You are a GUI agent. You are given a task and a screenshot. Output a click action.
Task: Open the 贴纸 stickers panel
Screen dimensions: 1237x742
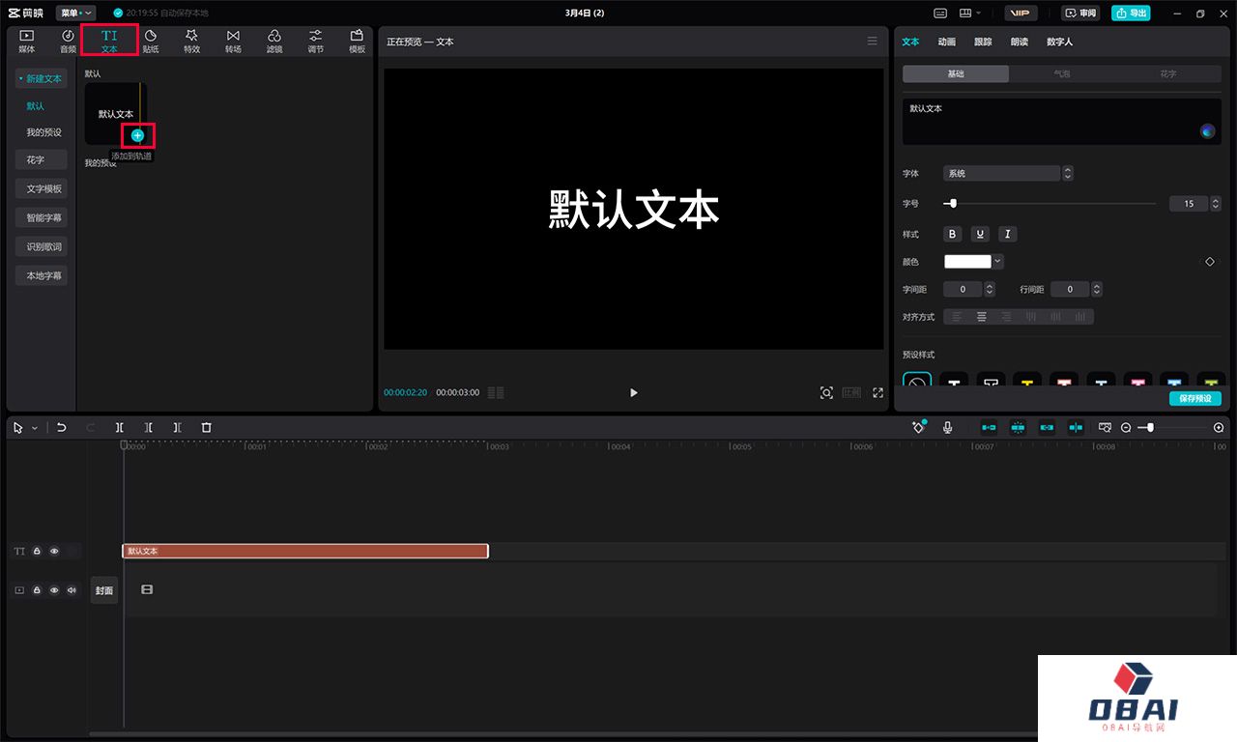tap(151, 41)
